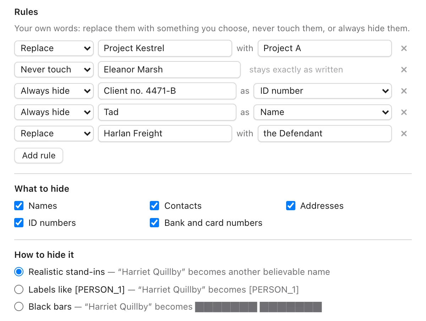Edit the Project A replacement field

click(x=325, y=48)
